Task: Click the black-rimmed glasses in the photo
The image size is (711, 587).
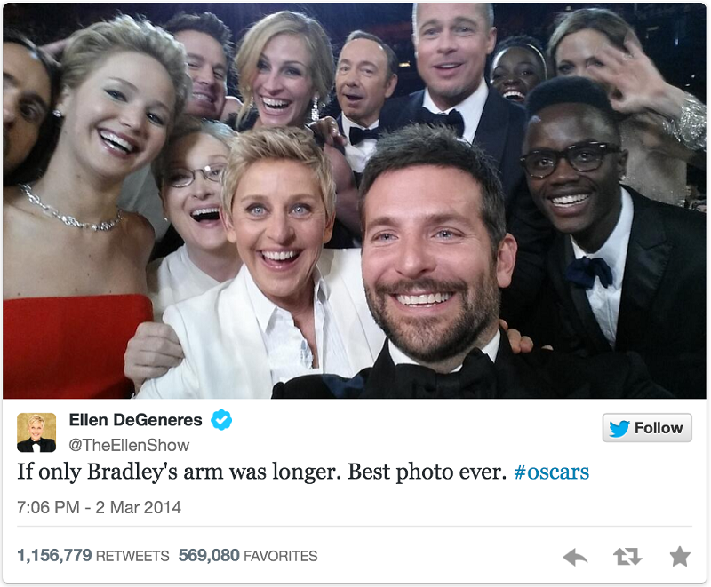Action: (x=570, y=159)
